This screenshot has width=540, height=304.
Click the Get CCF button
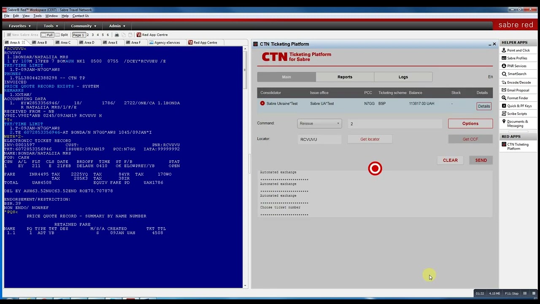click(470, 139)
